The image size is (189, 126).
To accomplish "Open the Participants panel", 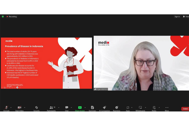I will tap(51, 107).
